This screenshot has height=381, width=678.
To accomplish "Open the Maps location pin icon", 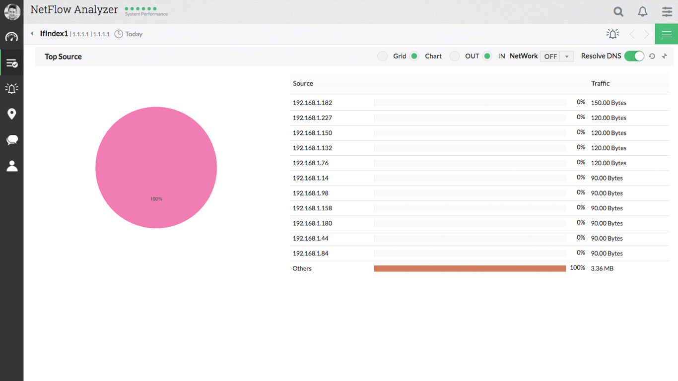I will click(12, 114).
